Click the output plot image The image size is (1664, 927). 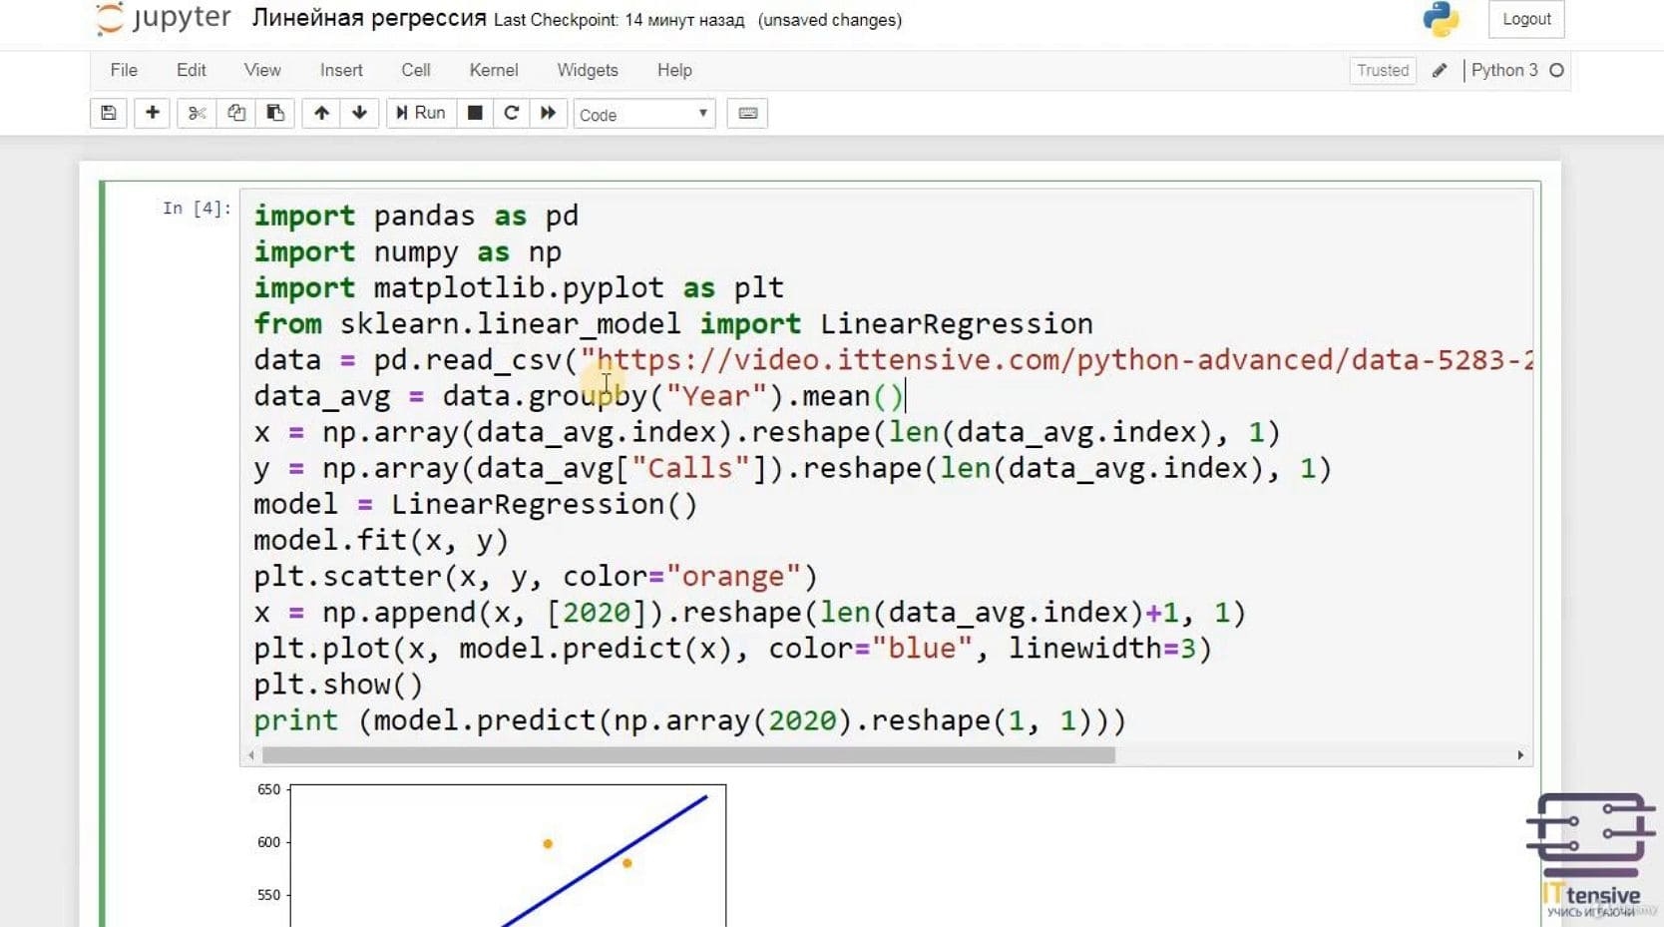491,855
